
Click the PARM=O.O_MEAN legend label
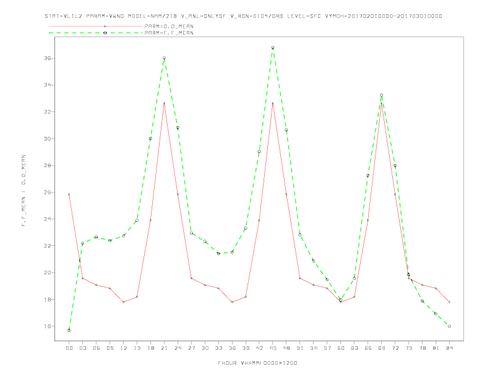point(169,26)
